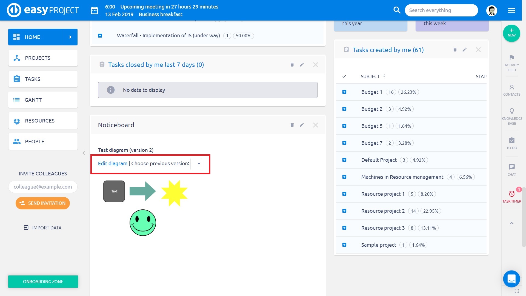Edit Tasks created by me pencil icon
Image resolution: width=526 pixels, height=296 pixels.
click(x=465, y=50)
